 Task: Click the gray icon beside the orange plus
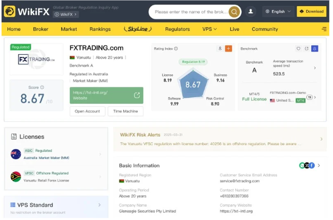click(220, 49)
